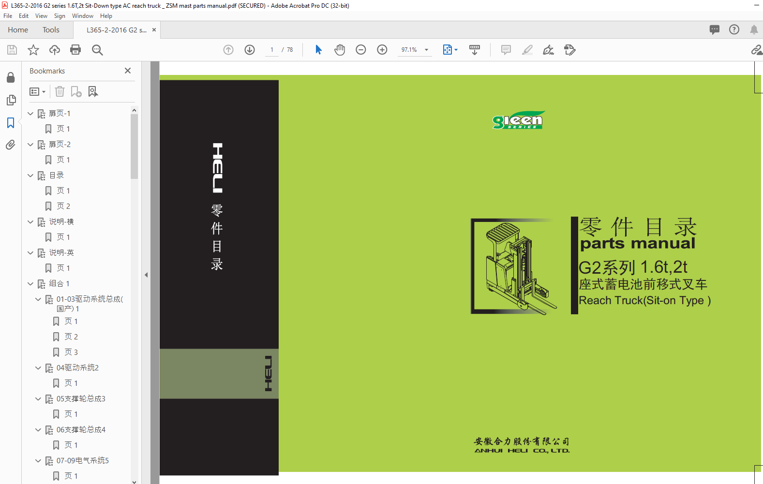Open the Sign document tool
This screenshot has height=484, width=763.
(x=548, y=50)
